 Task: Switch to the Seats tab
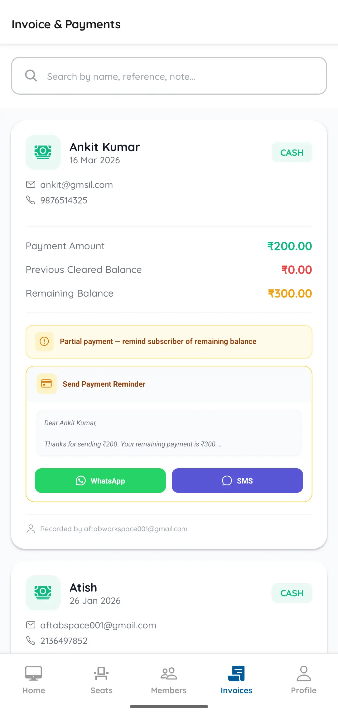(101, 680)
